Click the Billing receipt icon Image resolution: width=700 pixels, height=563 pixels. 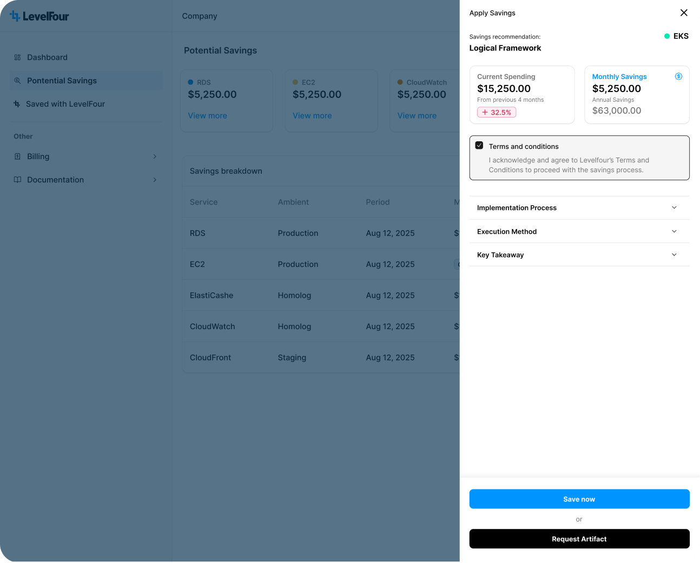click(17, 156)
